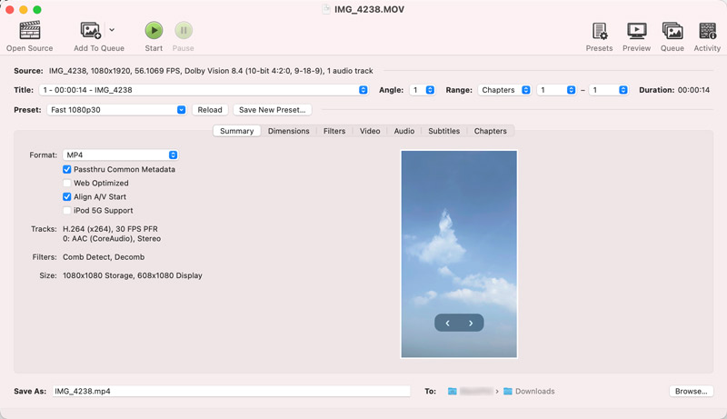Open the Range Chapters dropdown
727x419 pixels.
point(505,90)
